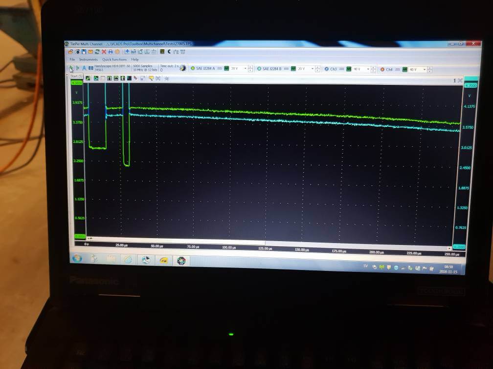Click the time out rotary knob icon
This screenshot has height=369, width=493.
click(182, 68)
